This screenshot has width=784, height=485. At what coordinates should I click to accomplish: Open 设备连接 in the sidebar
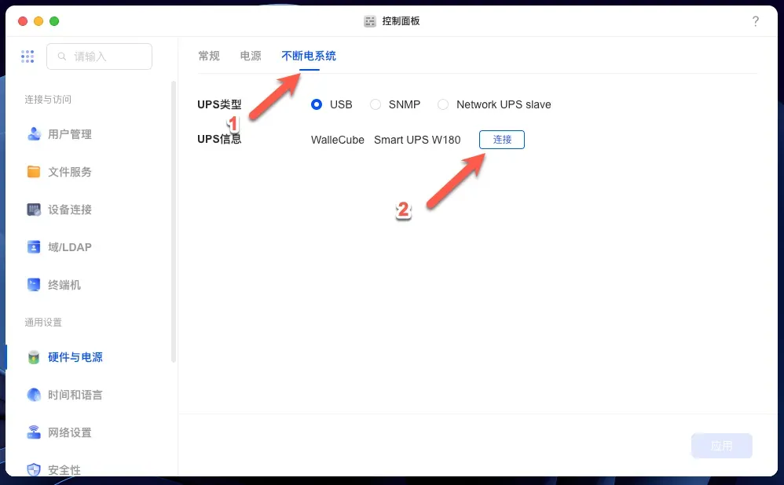click(x=70, y=210)
